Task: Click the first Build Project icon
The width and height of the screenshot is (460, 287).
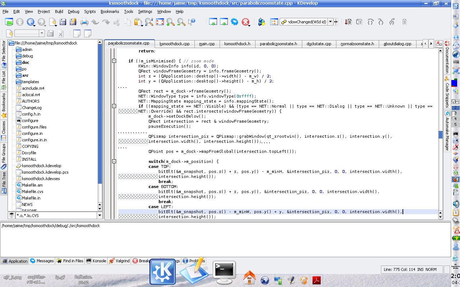Action: point(213,22)
